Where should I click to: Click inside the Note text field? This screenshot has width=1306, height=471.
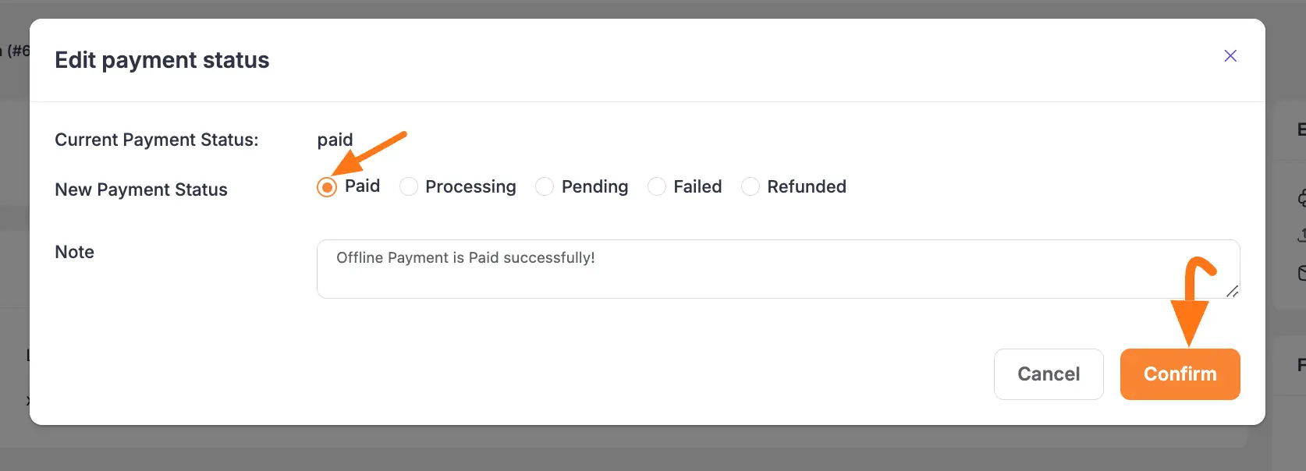(702, 268)
